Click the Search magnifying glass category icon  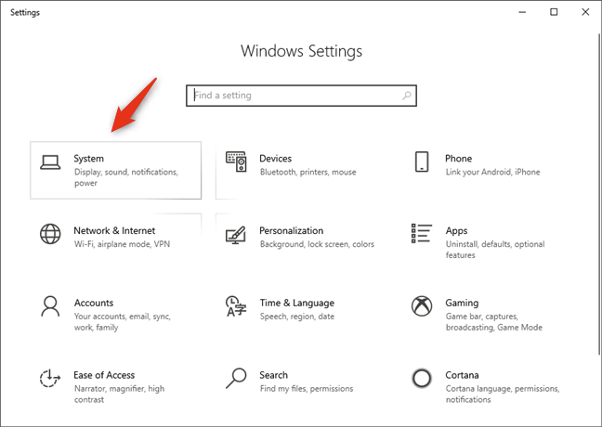coord(236,379)
